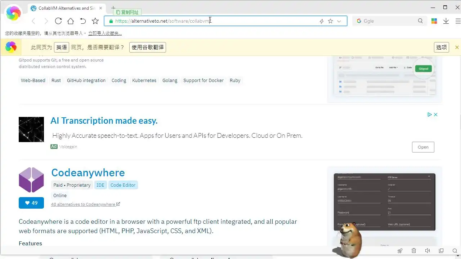
Task: Click the lightning bolt icon in address bar
Action: click(x=322, y=21)
